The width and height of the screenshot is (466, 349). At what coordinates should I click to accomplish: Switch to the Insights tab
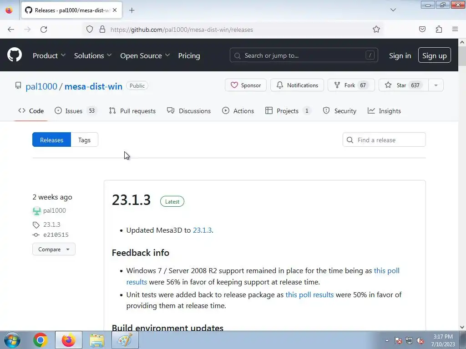click(x=384, y=111)
